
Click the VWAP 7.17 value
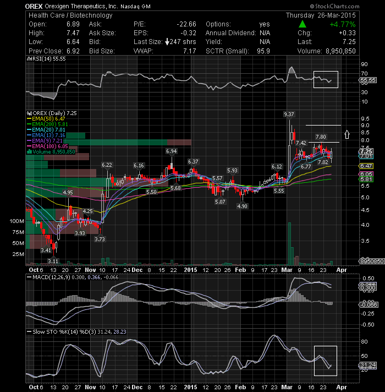pos(190,51)
